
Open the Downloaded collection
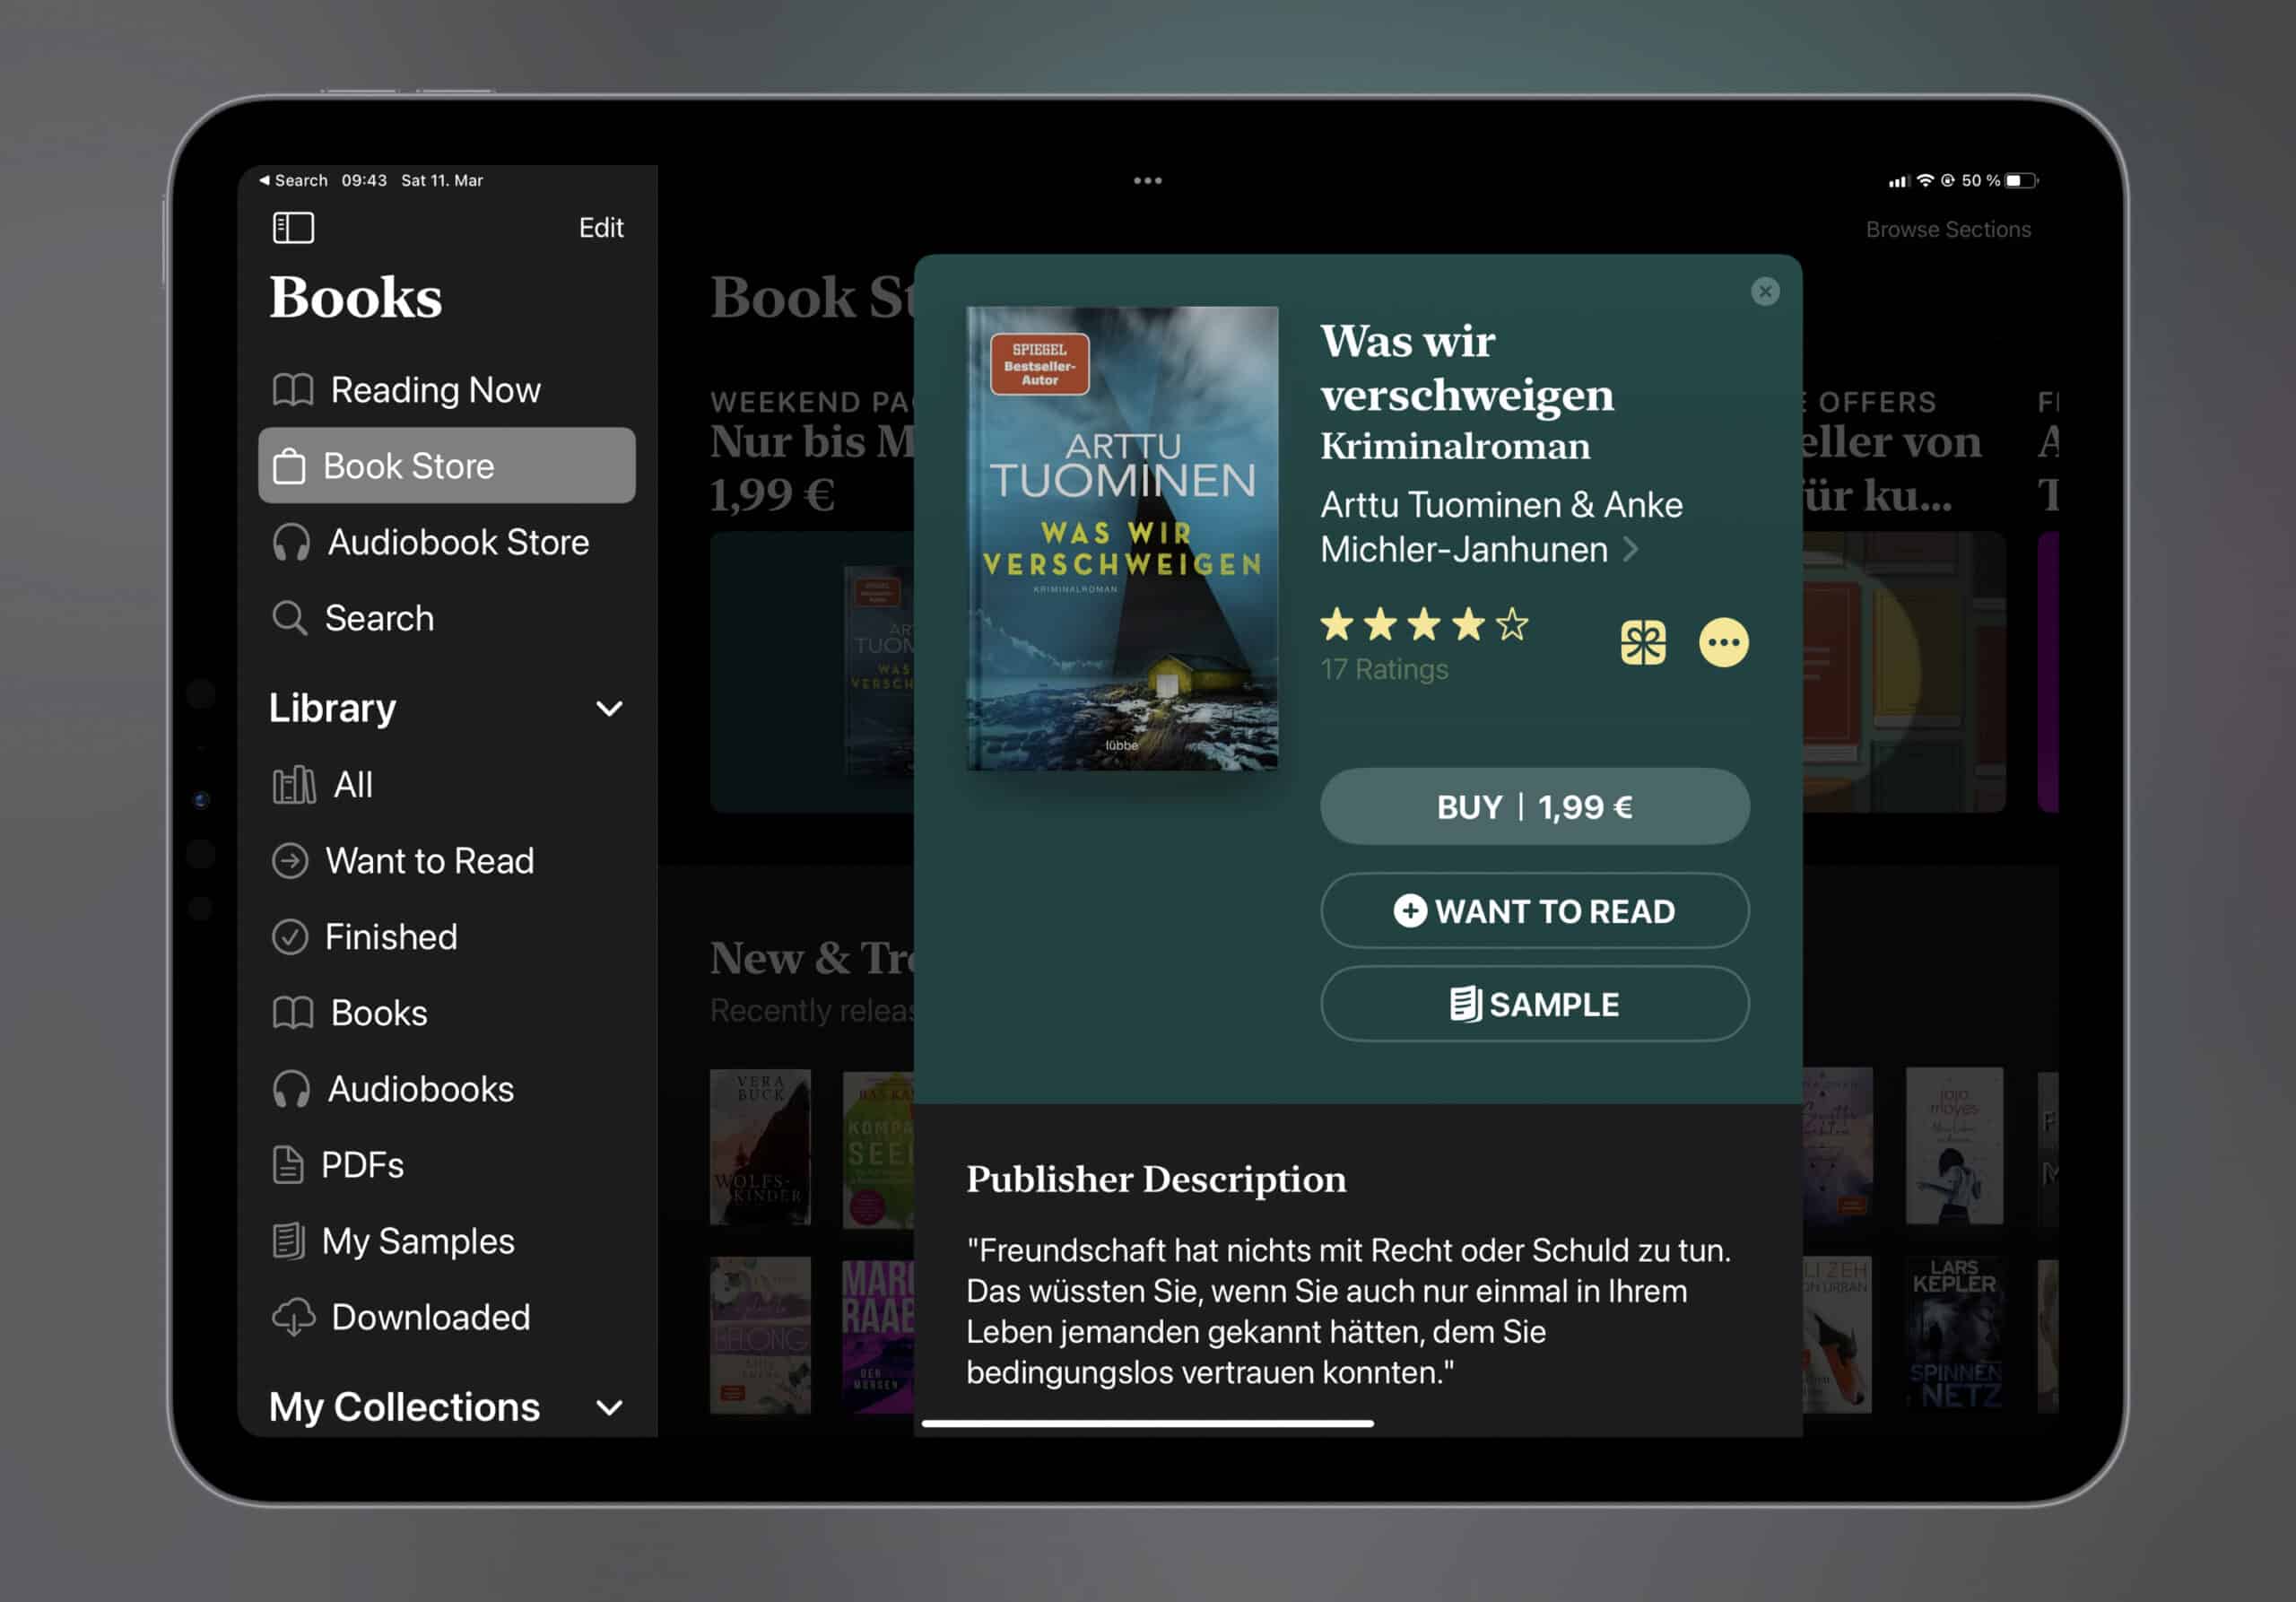447,1317
